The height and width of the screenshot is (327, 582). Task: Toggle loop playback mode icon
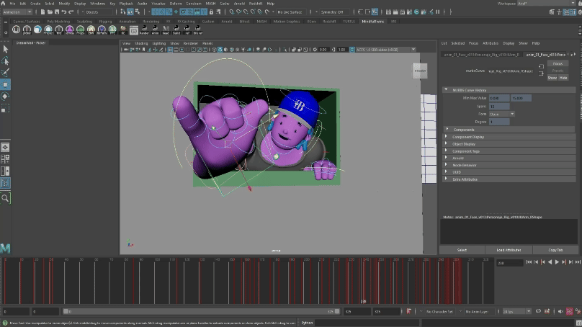(538, 311)
